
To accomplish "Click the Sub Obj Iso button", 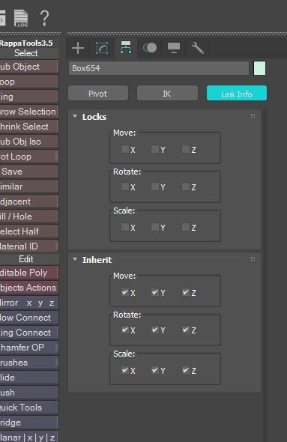I will [x=29, y=142].
